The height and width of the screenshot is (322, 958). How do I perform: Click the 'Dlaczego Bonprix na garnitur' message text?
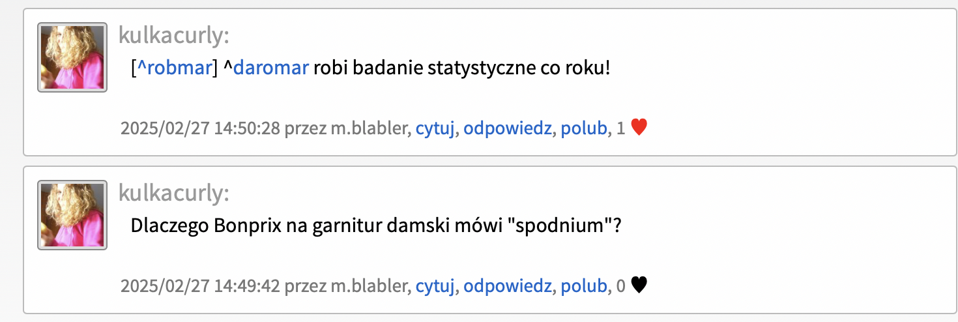coord(375,226)
